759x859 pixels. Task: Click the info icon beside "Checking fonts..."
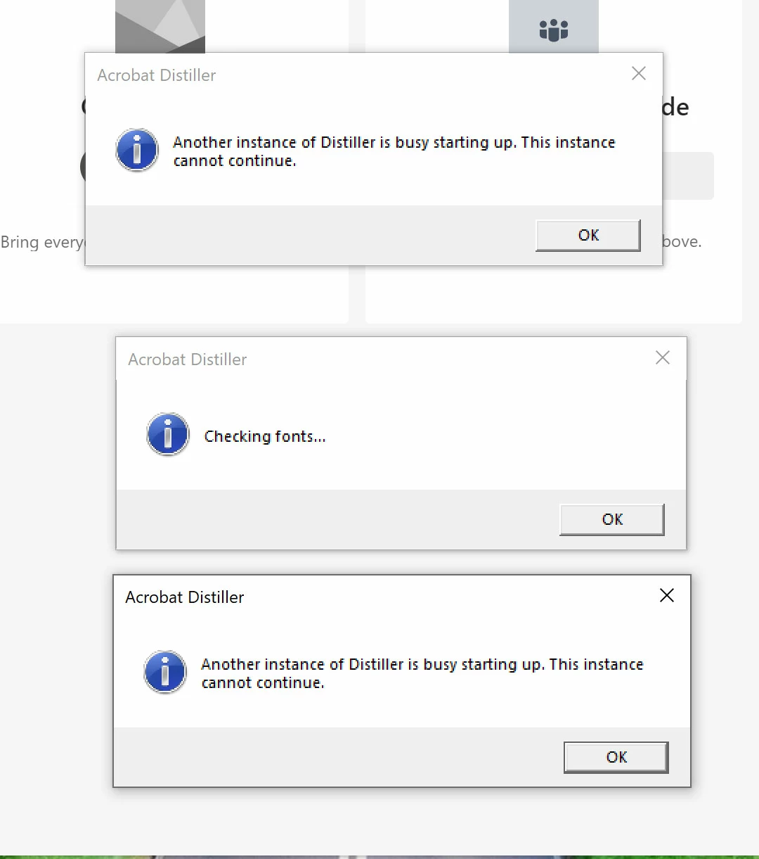coord(168,434)
